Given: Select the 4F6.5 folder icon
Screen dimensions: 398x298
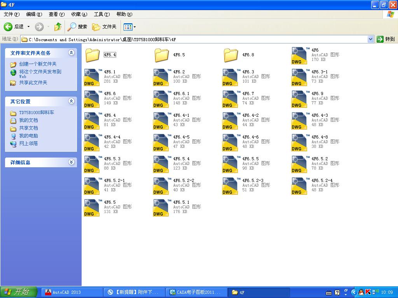Looking at the screenshot, I should [x=162, y=55].
